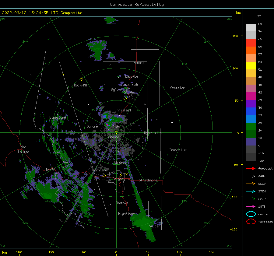274x256 pixels.
Task: Click the yellow diamond marker above Calgary
Action: [x=120, y=175]
